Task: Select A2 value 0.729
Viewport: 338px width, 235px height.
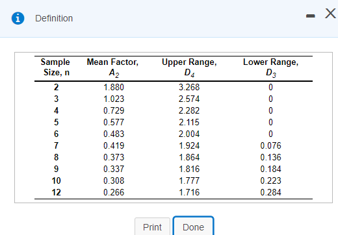Action: tap(114, 111)
